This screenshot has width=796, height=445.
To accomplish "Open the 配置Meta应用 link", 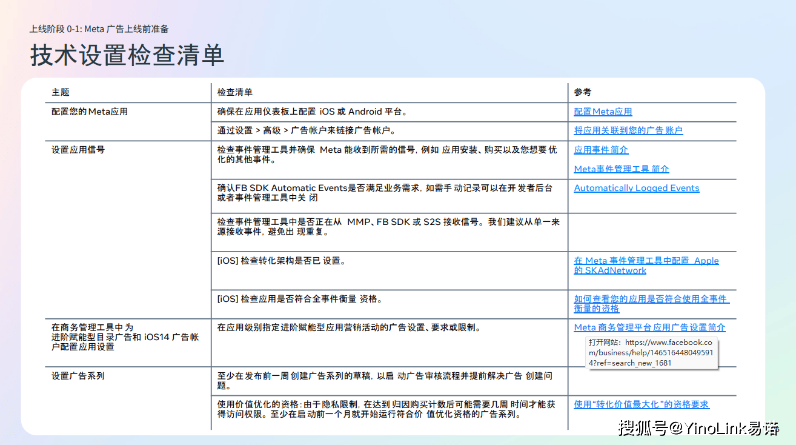I will [x=603, y=112].
